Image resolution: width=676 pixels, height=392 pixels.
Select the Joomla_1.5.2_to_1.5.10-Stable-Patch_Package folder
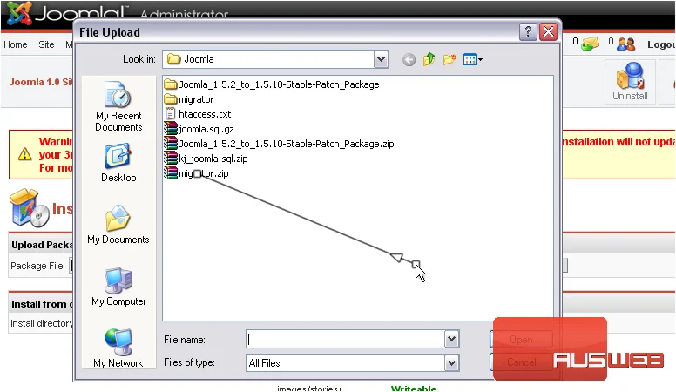pyautogui.click(x=272, y=84)
